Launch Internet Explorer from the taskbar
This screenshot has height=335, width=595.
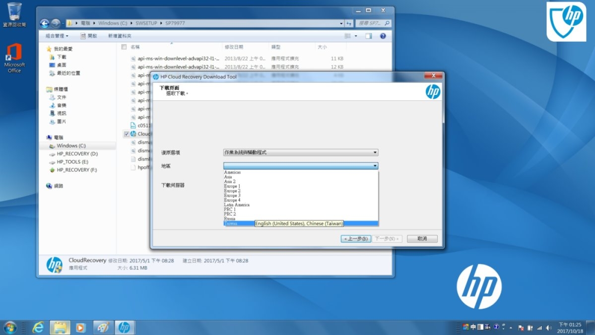click(38, 328)
